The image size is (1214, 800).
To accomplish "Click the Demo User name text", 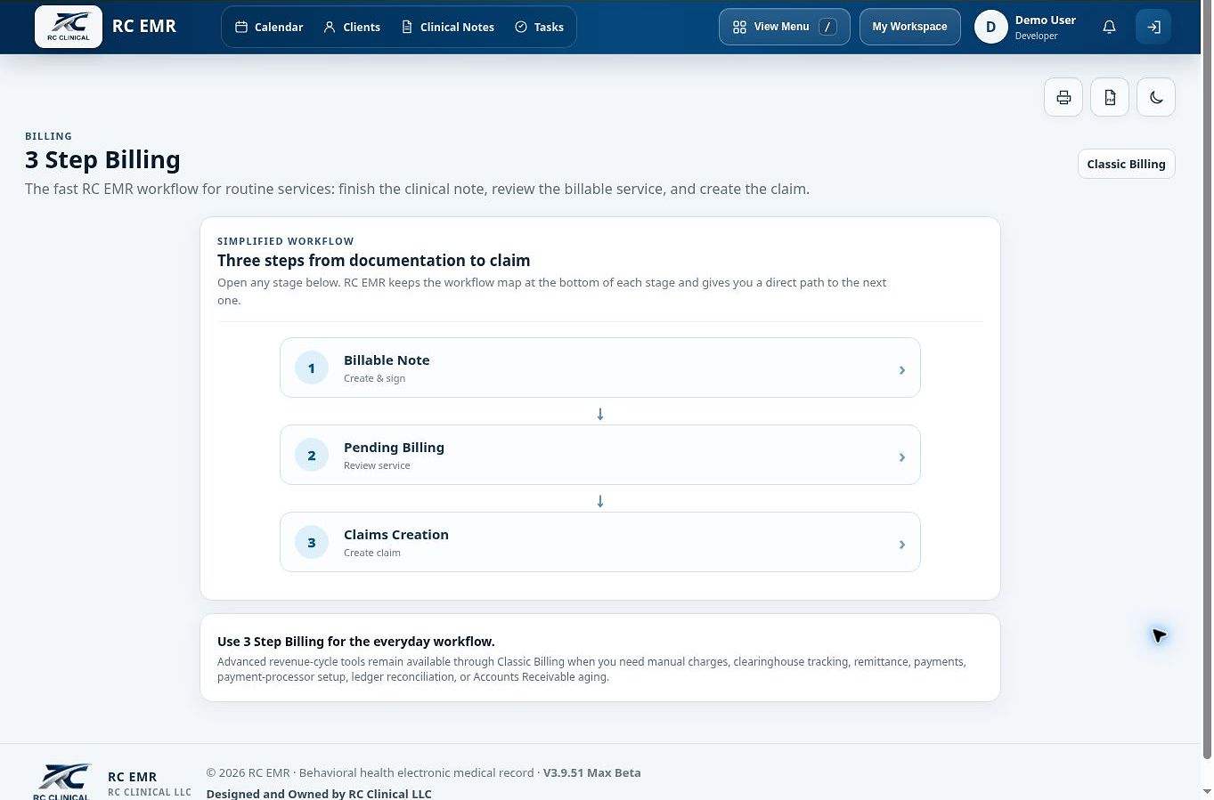I will coord(1046,20).
